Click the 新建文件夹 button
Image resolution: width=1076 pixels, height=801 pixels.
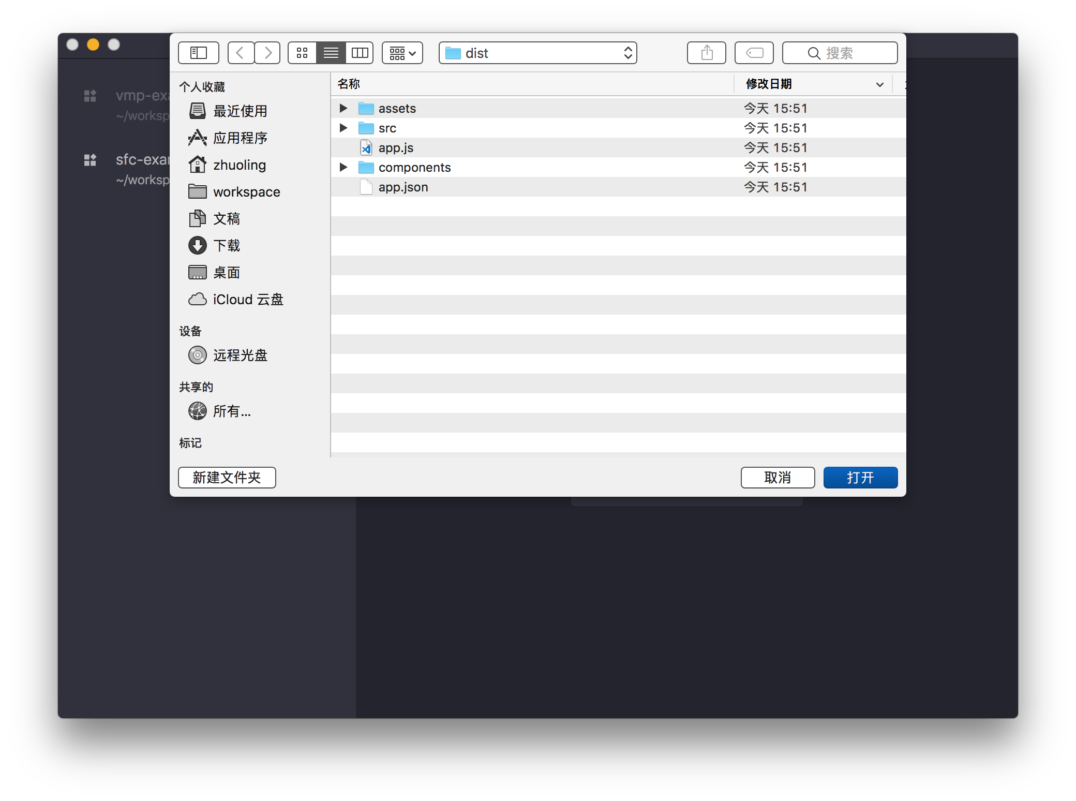click(227, 477)
